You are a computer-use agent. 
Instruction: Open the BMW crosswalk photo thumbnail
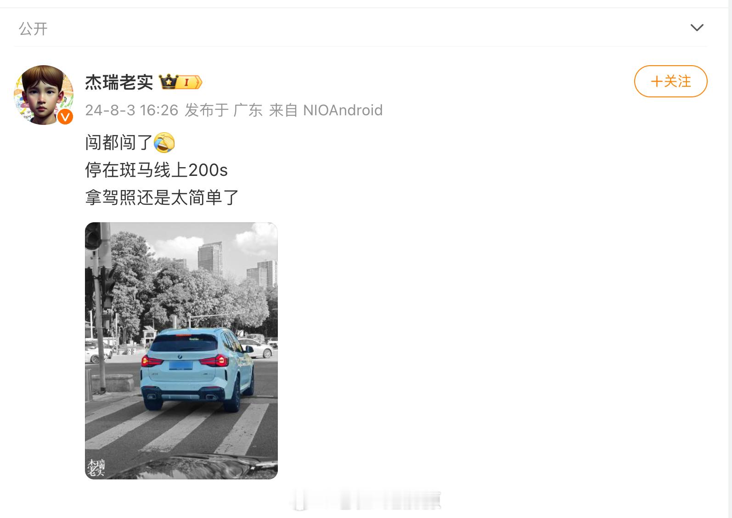point(181,351)
